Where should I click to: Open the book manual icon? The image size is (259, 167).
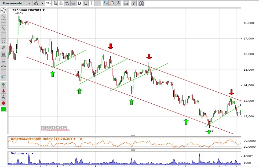click(141, 3)
